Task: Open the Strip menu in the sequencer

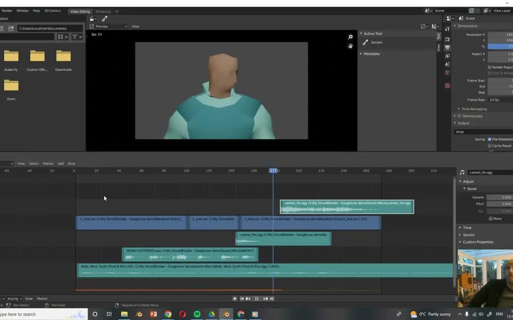Action: pyautogui.click(x=71, y=164)
